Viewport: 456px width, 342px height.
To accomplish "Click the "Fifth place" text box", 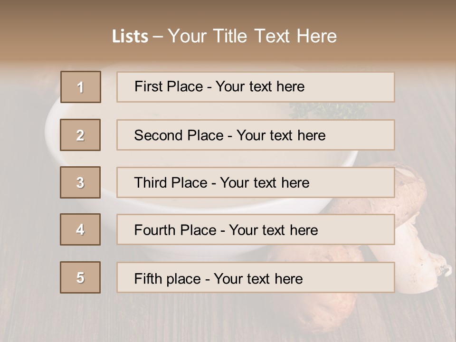I will (256, 277).
